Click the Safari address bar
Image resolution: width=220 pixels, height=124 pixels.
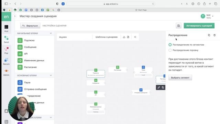(x=111, y=4)
